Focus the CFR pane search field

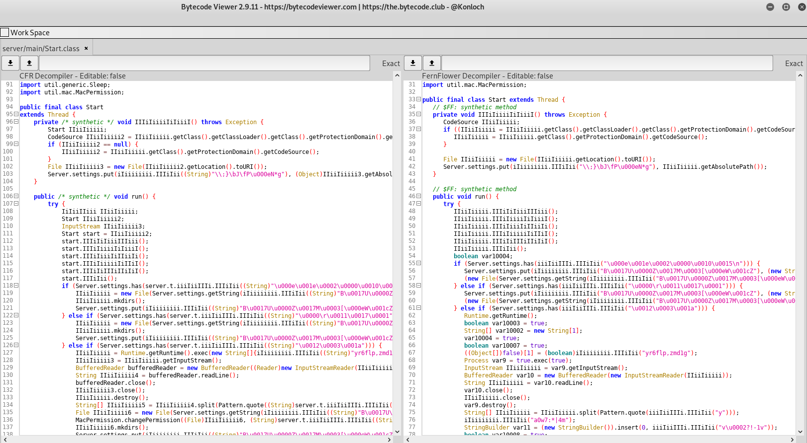pyautogui.click(x=204, y=63)
